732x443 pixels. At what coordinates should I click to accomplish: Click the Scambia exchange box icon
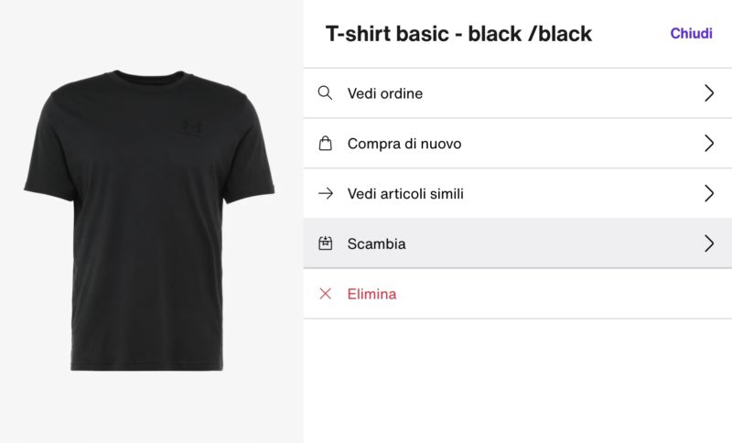coord(325,244)
